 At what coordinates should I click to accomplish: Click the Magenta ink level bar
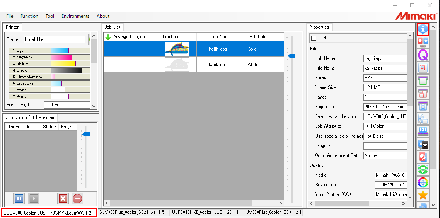(68, 57)
